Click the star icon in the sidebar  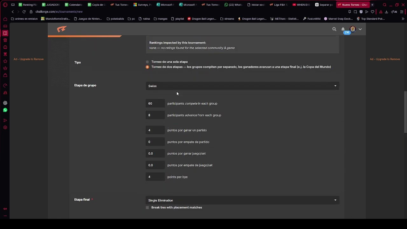[5, 61]
